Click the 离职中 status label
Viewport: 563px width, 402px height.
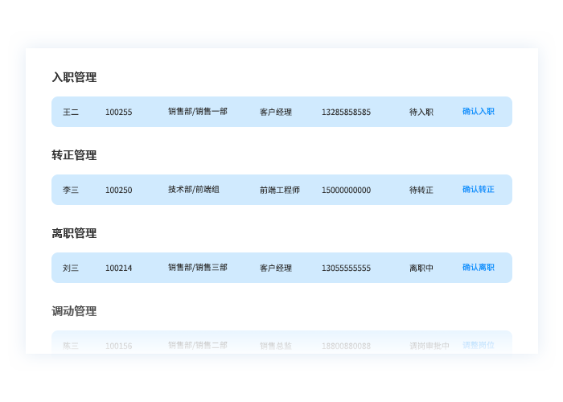click(x=421, y=268)
